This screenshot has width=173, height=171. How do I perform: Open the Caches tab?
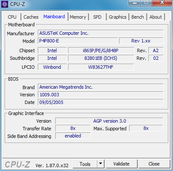[31, 17]
